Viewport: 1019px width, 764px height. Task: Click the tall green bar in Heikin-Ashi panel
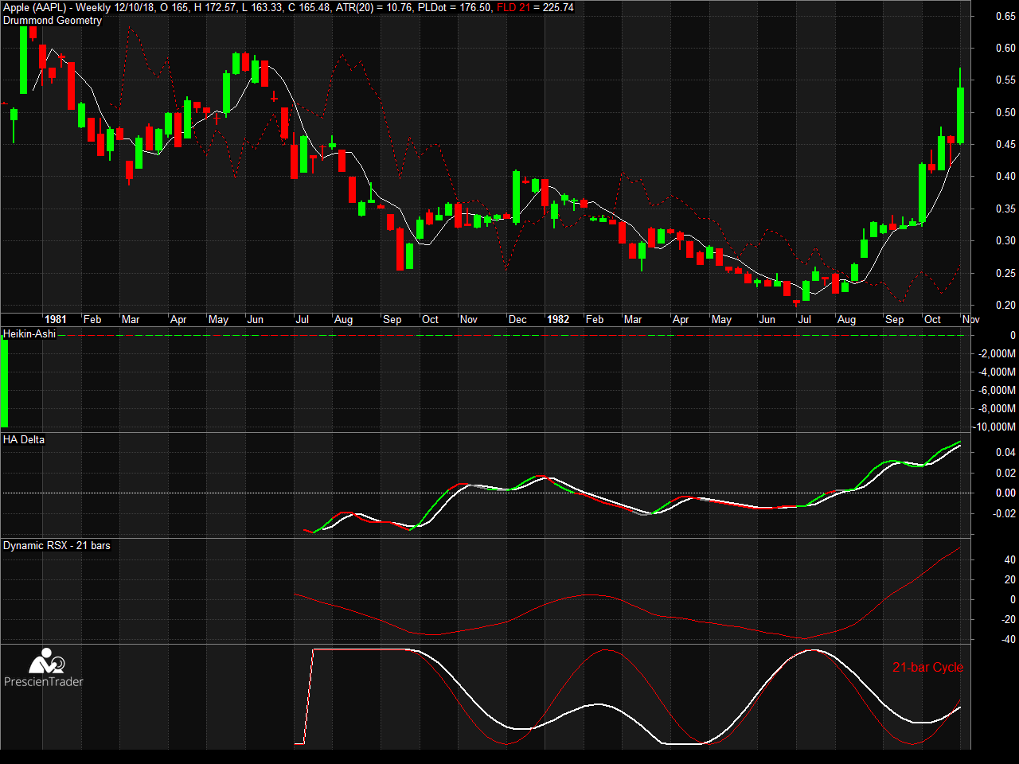coord(4,384)
